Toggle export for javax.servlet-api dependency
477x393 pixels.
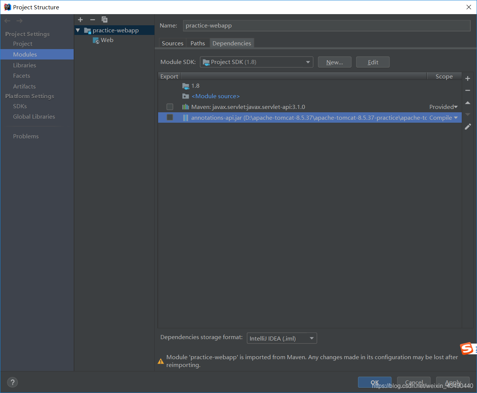(x=170, y=107)
